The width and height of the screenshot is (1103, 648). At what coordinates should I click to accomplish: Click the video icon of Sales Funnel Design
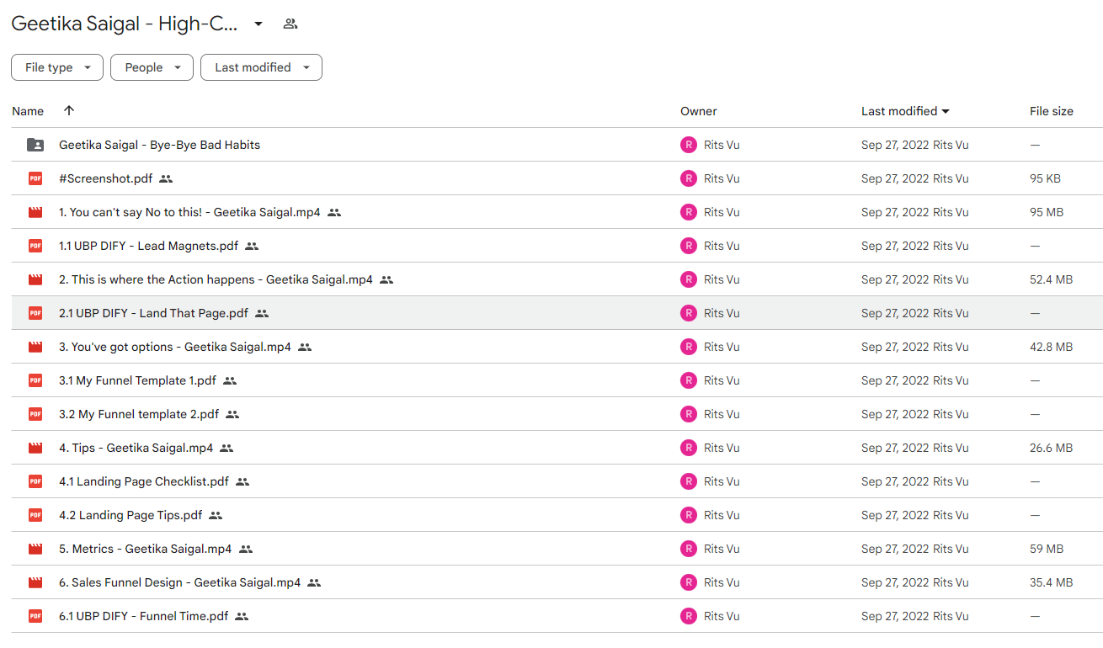(35, 582)
